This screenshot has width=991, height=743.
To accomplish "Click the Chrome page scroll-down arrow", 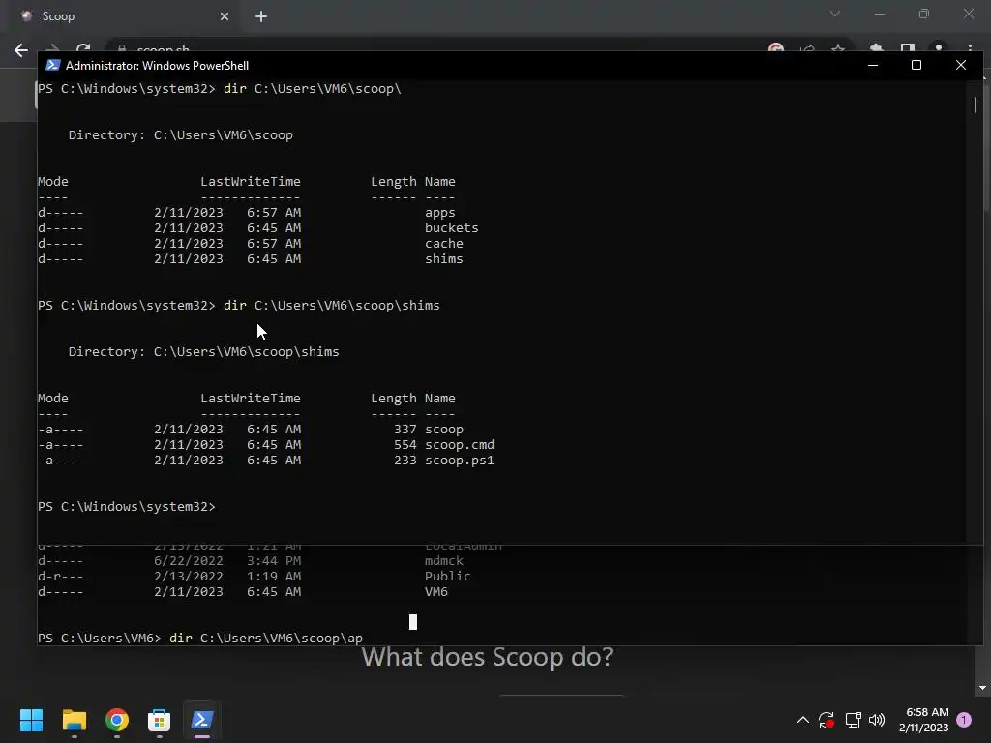I will (x=982, y=688).
